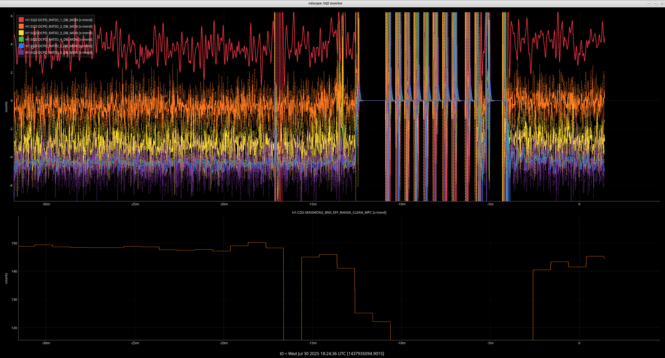Click the red RATIO_1 legend color swatch
This screenshot has height=358, width=665.
(x=21, y=20)
